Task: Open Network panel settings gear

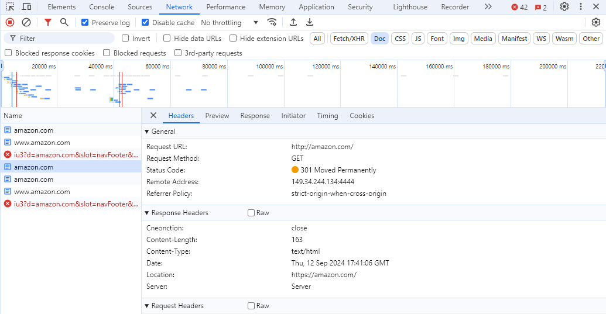Action: 596,22
